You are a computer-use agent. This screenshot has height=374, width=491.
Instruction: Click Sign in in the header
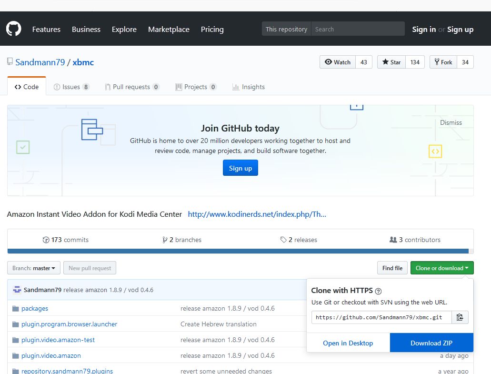click(424, 29)
